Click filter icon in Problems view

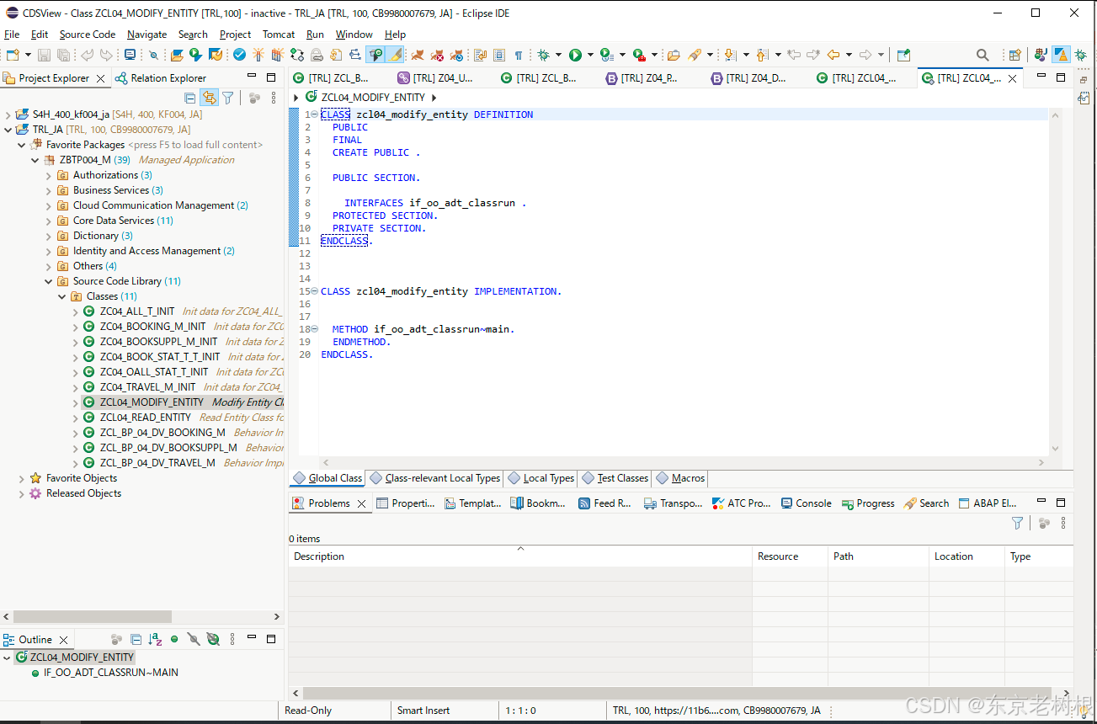(x=1017, y=524)
